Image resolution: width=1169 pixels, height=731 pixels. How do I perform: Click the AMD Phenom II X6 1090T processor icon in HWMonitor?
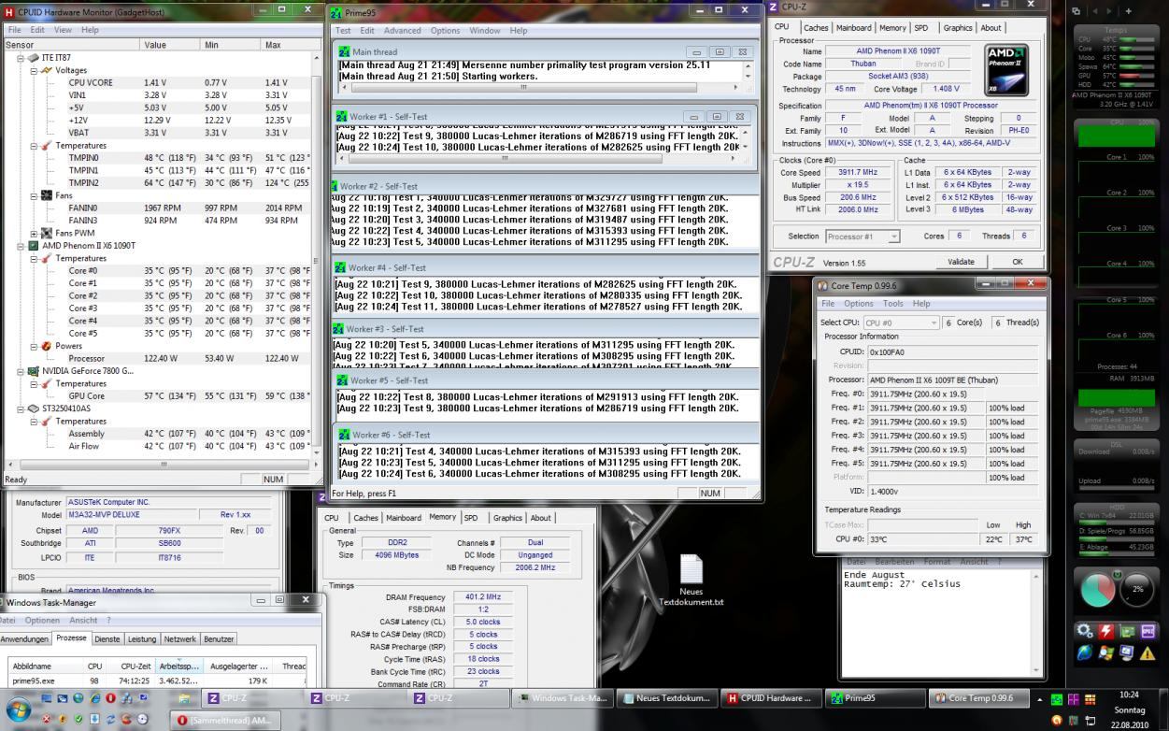[33, 246]
